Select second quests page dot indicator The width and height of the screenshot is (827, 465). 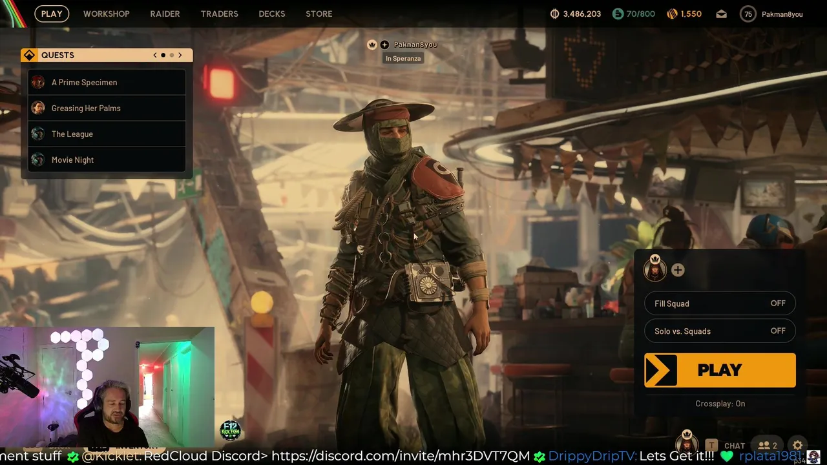pyautogui.click(x=172, y=55)
